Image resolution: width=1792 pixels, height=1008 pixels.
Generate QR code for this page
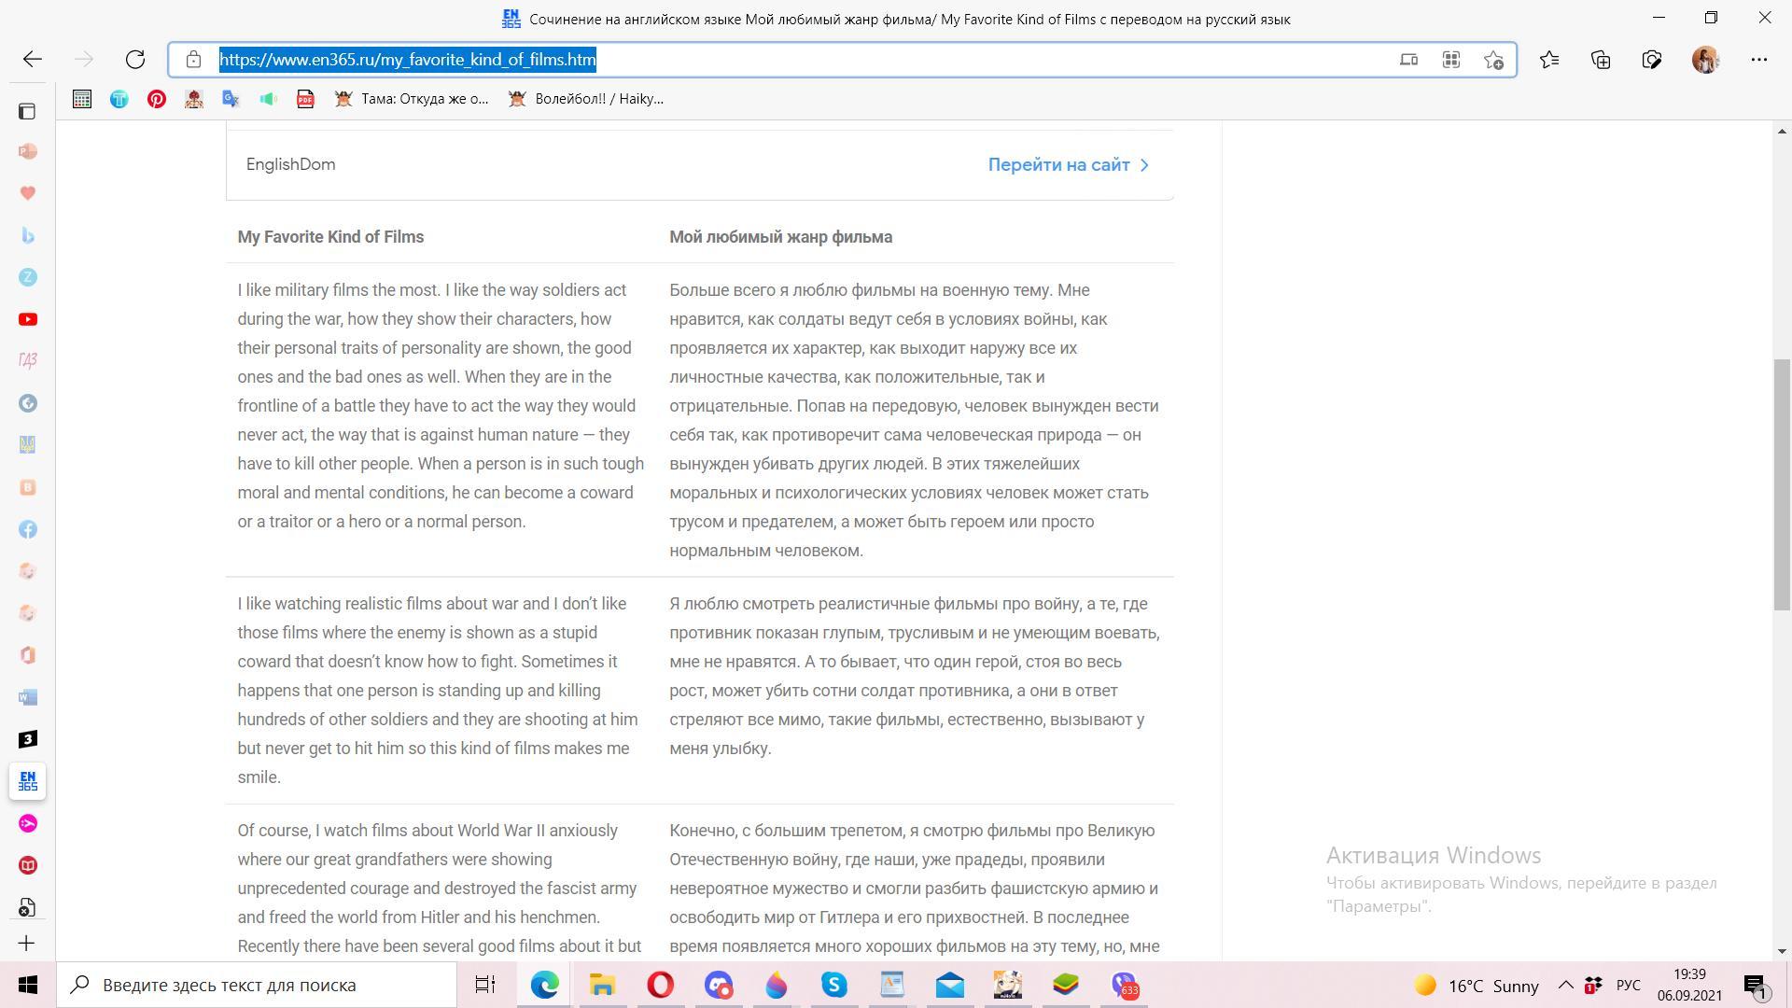pyautogui.click(x=1450, y=60)
